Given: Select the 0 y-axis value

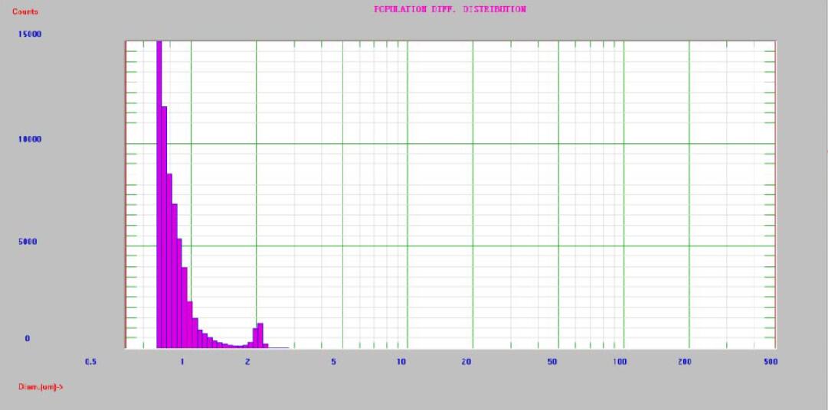Looking at the screenshot, I should tap(28, 339).
